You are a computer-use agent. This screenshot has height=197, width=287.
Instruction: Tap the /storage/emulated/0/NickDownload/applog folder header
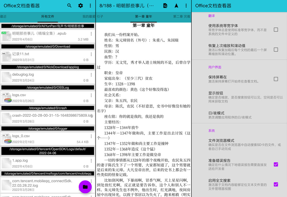click(48, 67)
